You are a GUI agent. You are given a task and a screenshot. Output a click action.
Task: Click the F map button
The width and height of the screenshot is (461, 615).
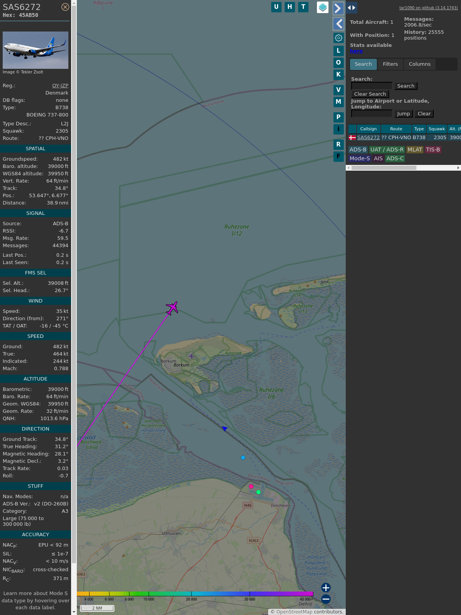click(338, 156)
